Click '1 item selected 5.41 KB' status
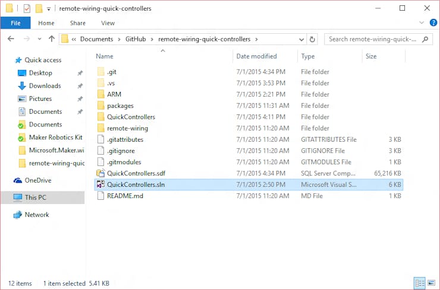 [x=76, y=283]
